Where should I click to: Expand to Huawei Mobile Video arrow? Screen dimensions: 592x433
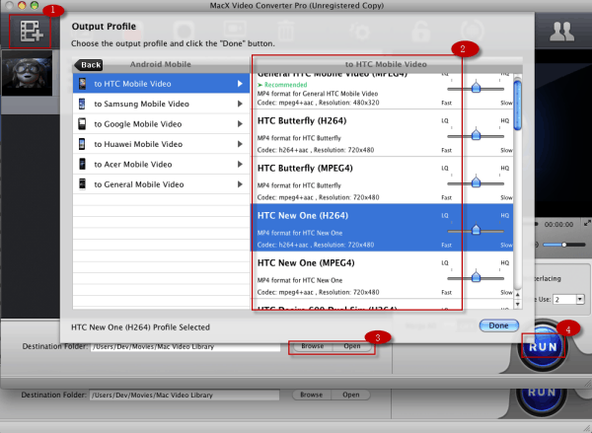pyautogui.click(x=240, y=144)
